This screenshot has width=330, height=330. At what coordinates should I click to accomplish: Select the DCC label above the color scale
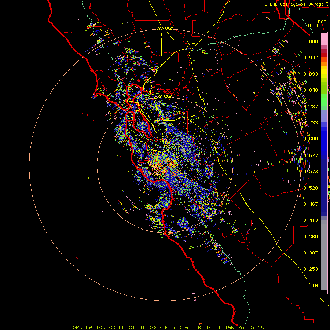322,22
